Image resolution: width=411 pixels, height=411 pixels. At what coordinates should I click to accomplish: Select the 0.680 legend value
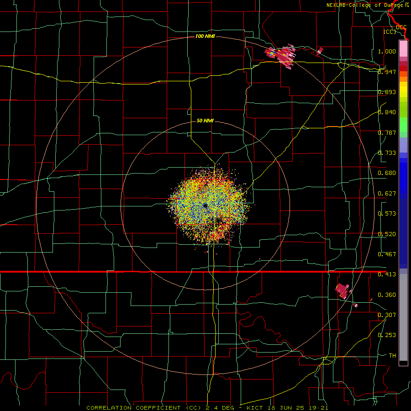(x=387, y=173)
